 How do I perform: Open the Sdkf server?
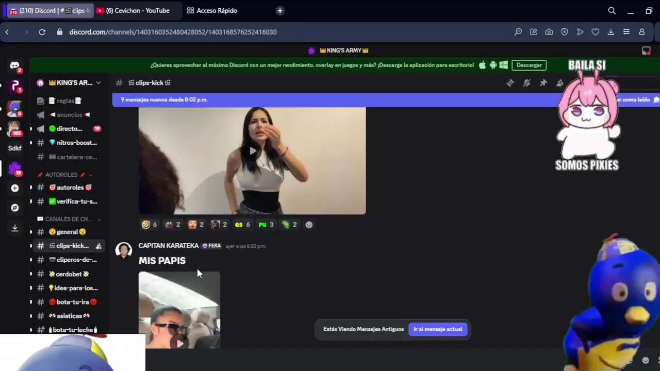pos(15,148)
